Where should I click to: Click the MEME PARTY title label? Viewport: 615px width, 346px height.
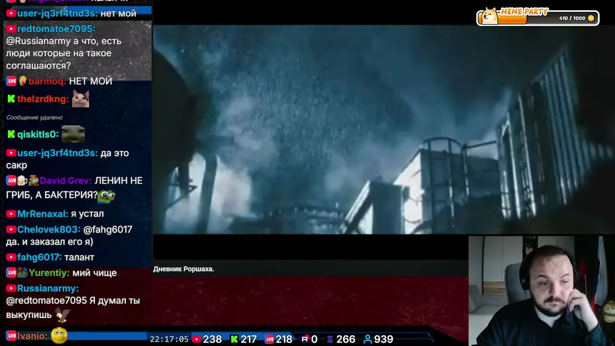click(524, 12)
